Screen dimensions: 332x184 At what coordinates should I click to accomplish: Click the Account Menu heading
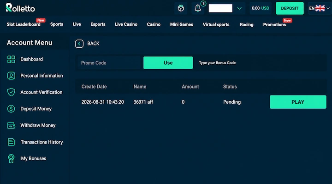coord(30,43)
